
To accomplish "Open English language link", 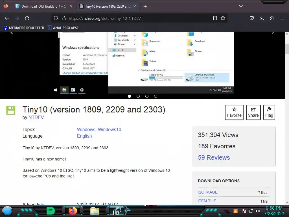I will point(84,136).
